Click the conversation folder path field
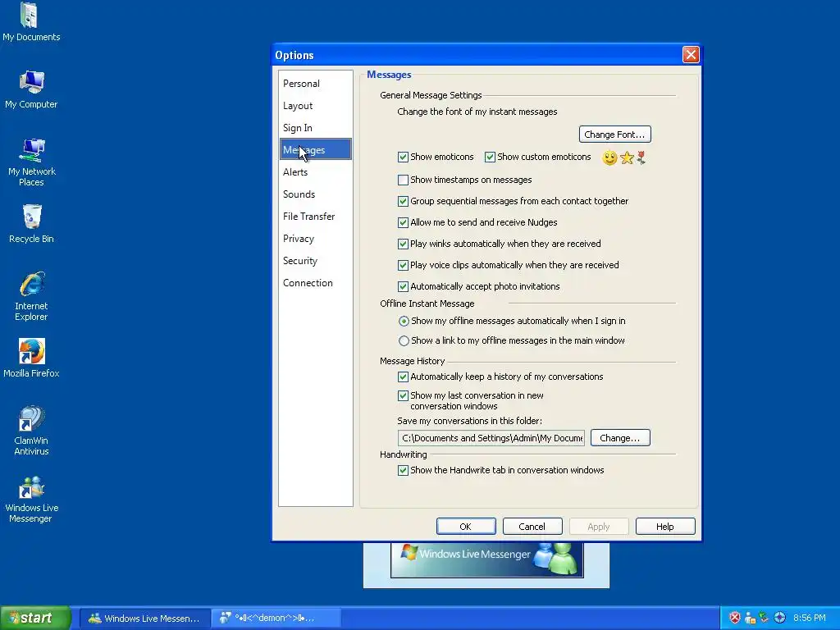840x630 pixels. click(x=491, y=438)
